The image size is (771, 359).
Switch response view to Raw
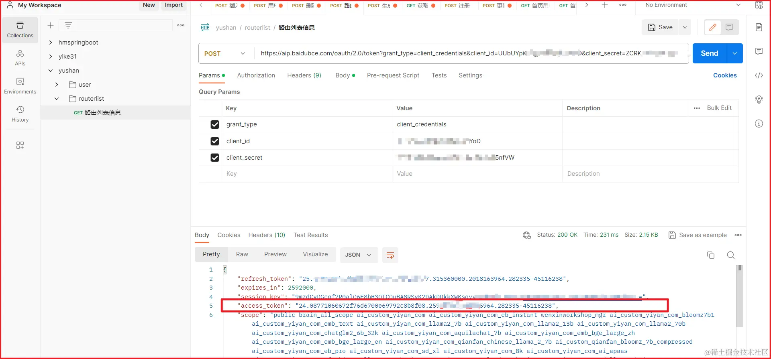tap(242, 254)
